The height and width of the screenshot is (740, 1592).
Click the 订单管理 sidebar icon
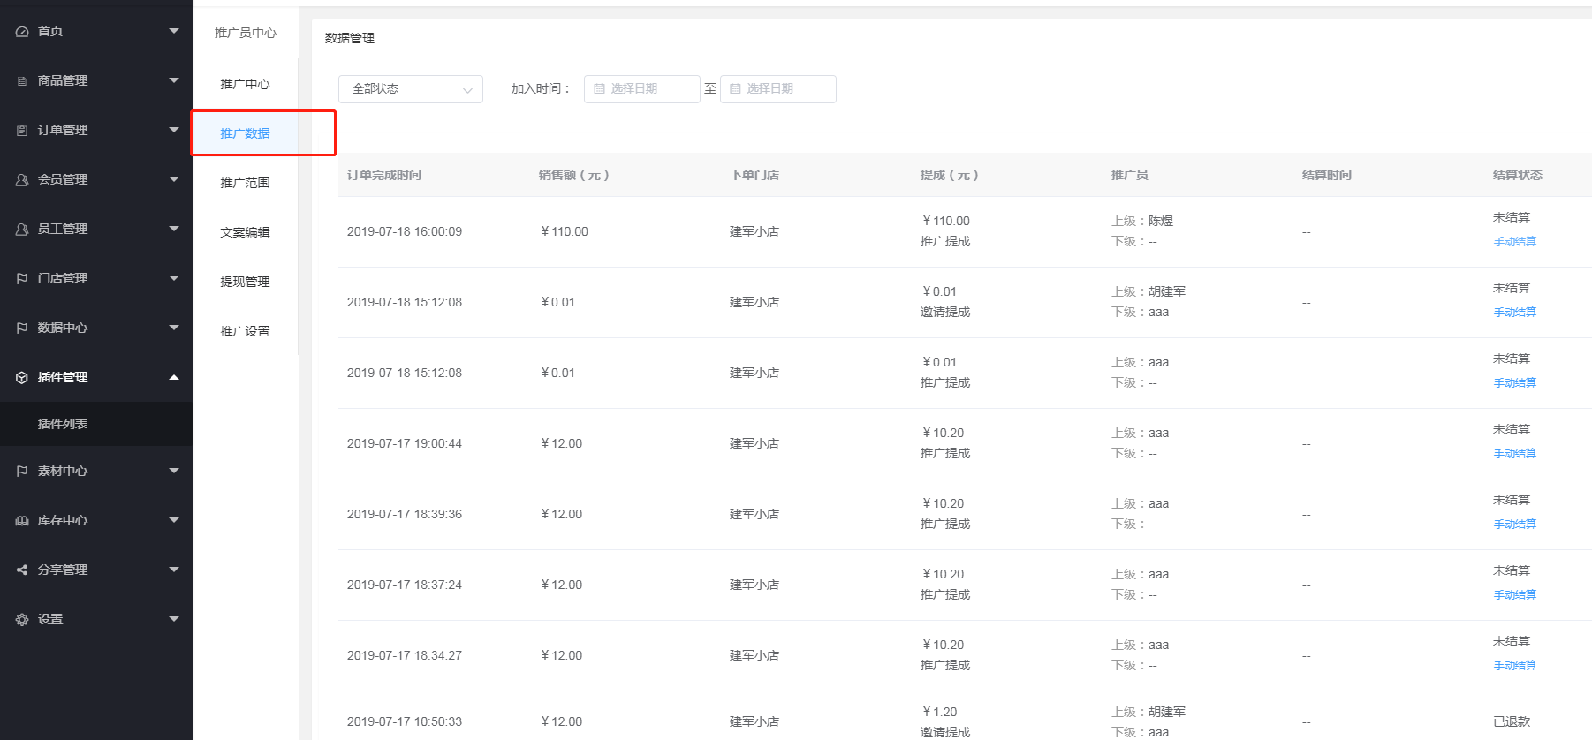pyautogui.click(x=22, y=131)
